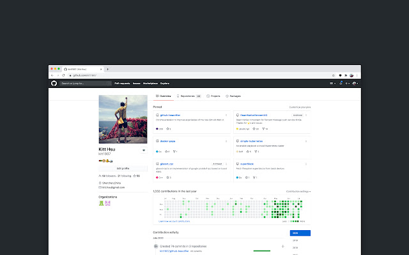Open the gboost_rpc repository link
Viewport: 409px width, 255px height.
point(167,164)
